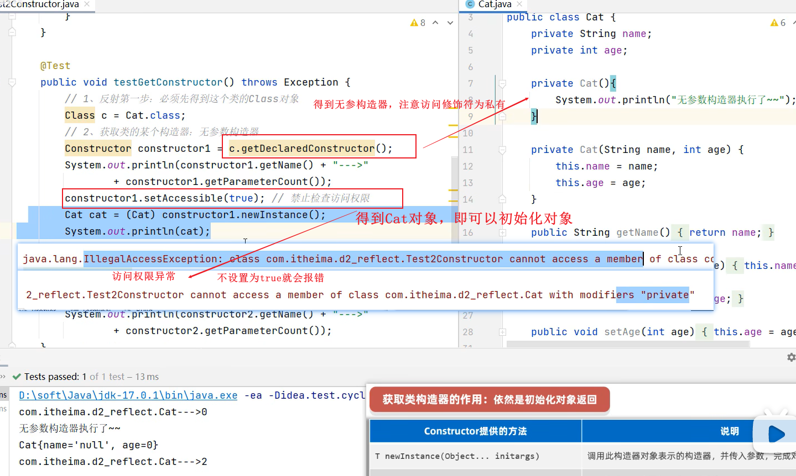Show hidden toolbar items via double chevron
The image size is (796, 476).
(x=3, y=377)
